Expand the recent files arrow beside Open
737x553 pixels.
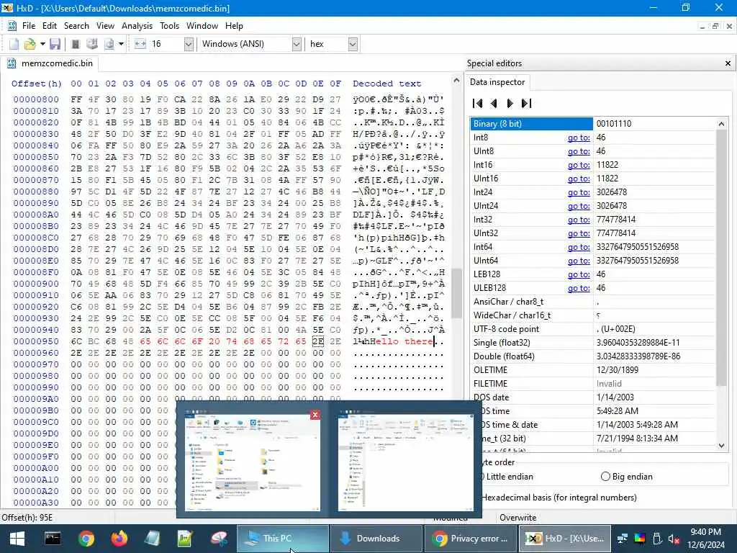[x=42, y=44]
